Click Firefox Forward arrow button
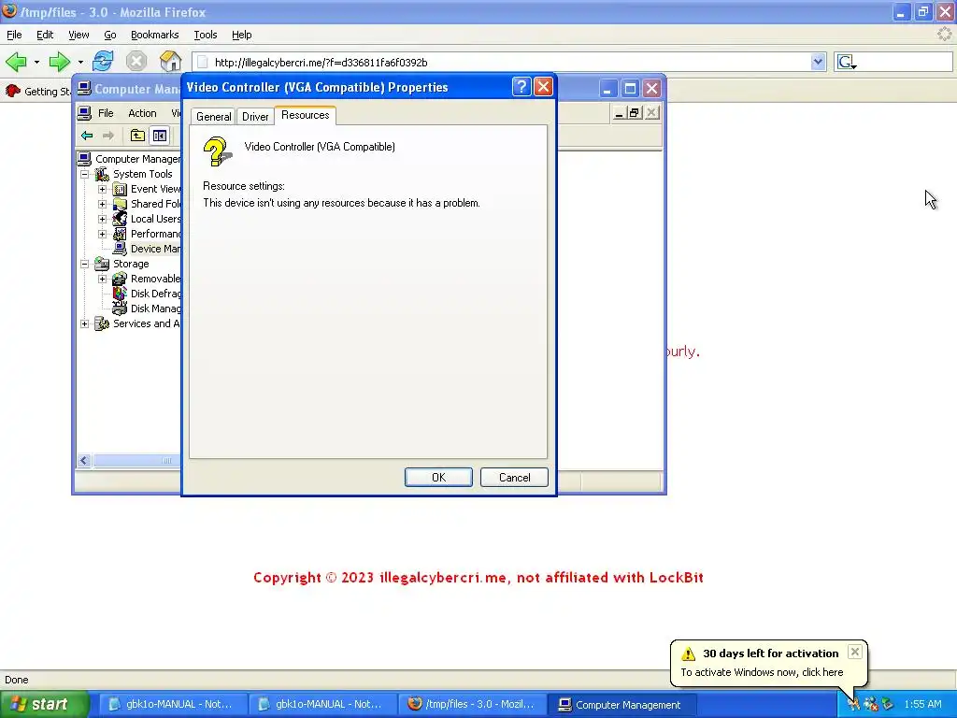This screenshot has width=957, height=718. [59, 62]
